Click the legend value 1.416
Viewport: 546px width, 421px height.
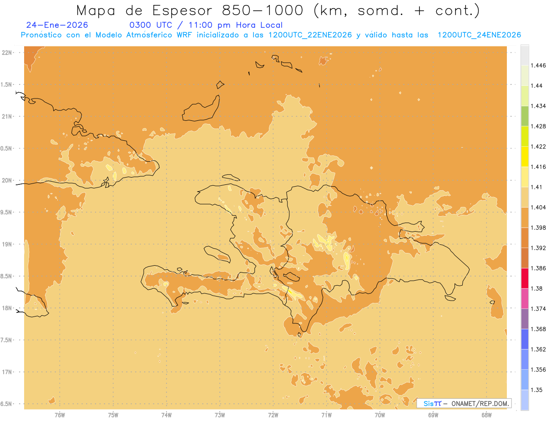(x=538, y=167)
